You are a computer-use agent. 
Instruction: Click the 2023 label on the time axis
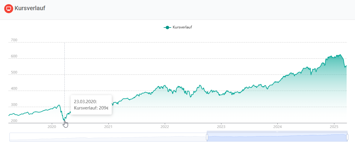[221, 127]
